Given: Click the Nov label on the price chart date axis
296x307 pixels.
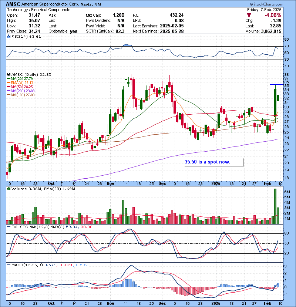Looking at the screenshot, I should tap(111, 184).
